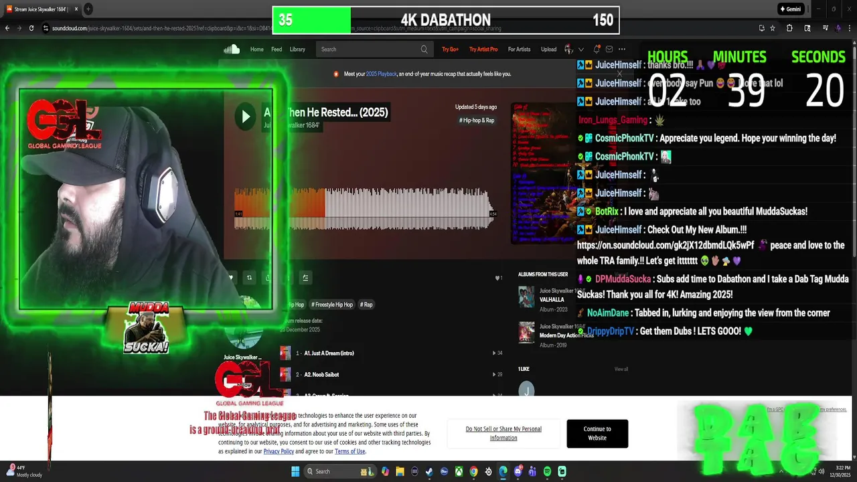
Task: Open Spotify from the taskbar
Action: click(x=547, y=471)
